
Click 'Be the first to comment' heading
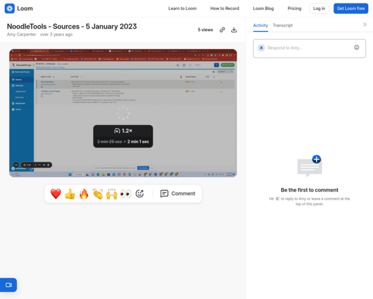point(309,190)
